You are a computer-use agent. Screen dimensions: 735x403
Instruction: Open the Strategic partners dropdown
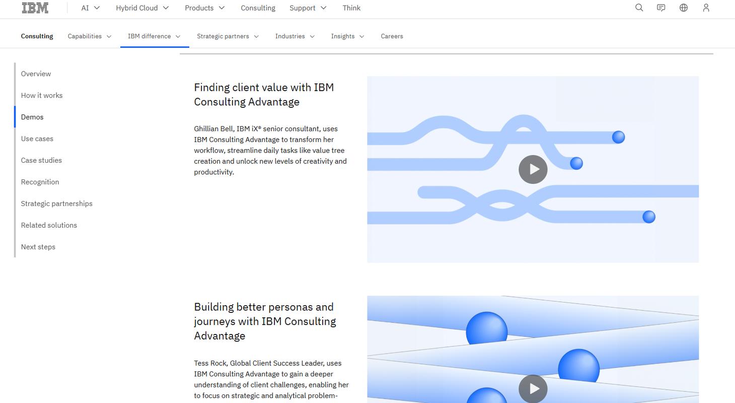228,36
